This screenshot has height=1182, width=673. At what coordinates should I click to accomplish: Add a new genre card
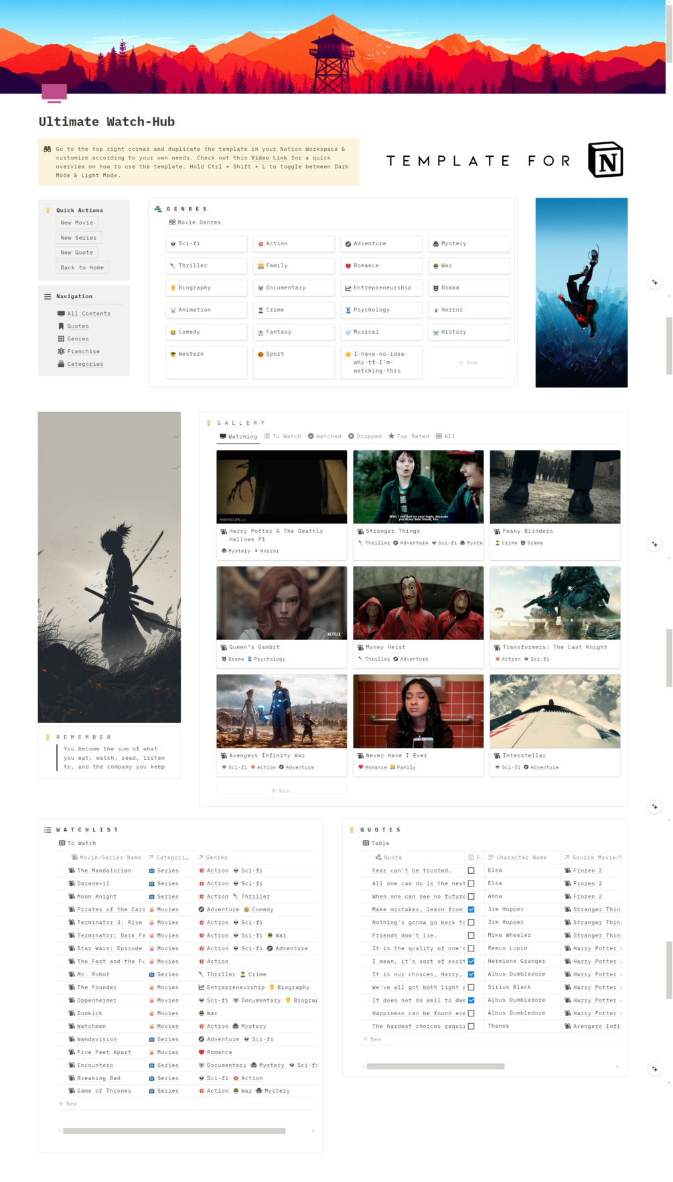(469, 363)
